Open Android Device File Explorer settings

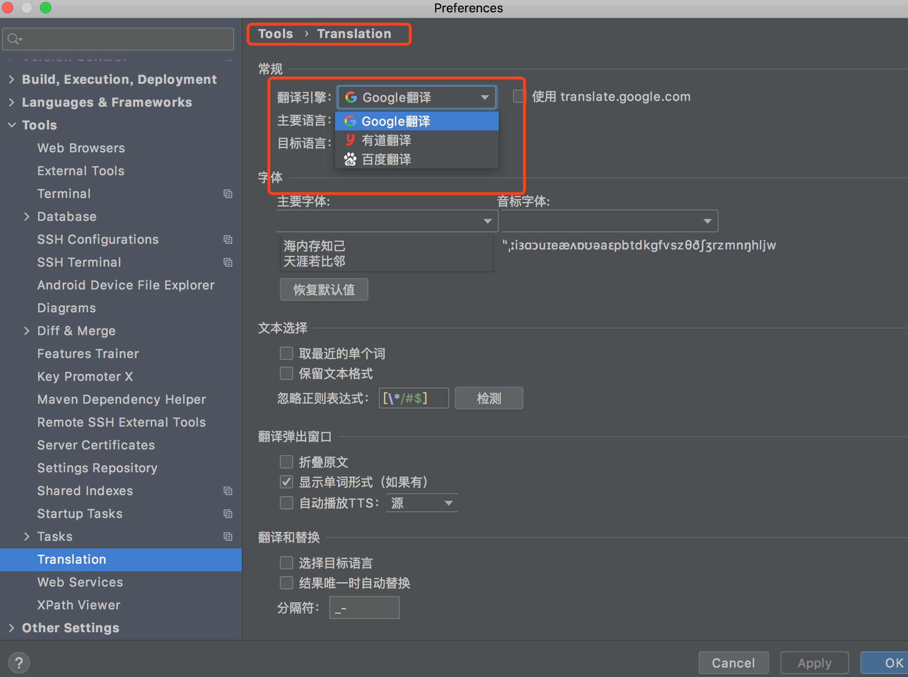click(126, 285)
